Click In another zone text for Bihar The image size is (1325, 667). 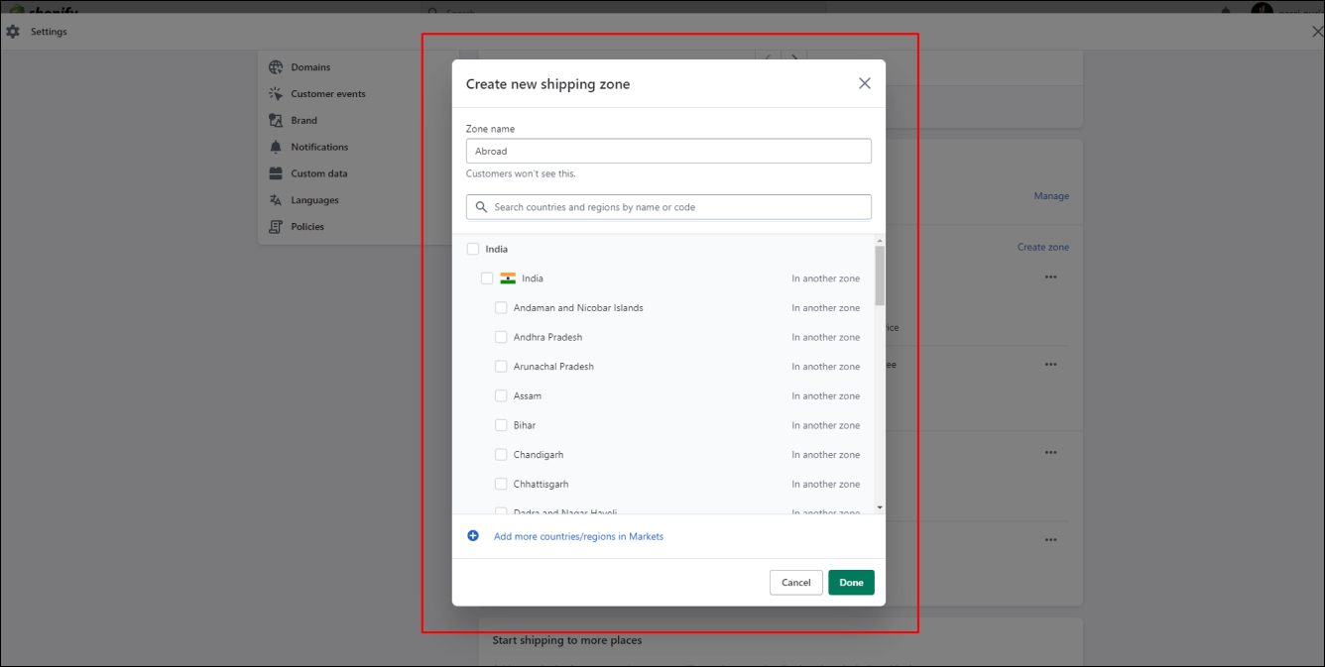coord(826,425)
